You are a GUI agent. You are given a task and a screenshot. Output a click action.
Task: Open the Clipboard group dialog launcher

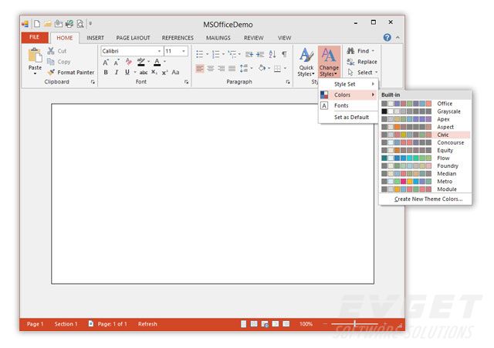pyautogui.click(x=93, y=82)
